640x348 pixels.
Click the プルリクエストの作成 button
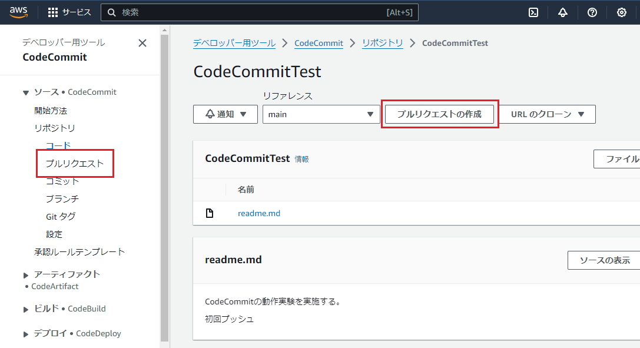pos(440,114)
